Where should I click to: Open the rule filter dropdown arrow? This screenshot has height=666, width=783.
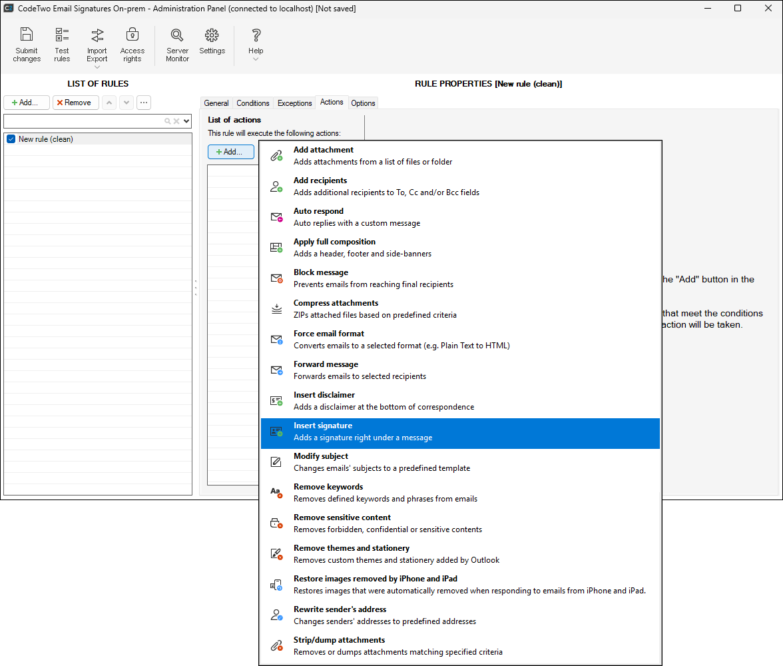click(186, 121)
